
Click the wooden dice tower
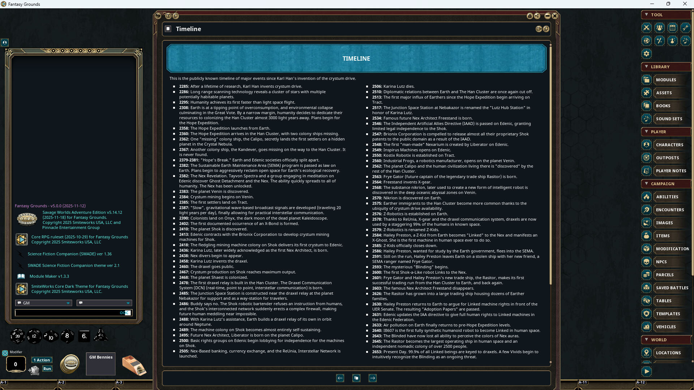pyautogui.click(x=133, y=365)
